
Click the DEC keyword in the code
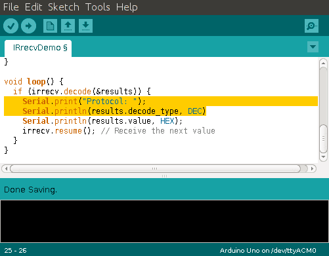click(x=195, y=111)
